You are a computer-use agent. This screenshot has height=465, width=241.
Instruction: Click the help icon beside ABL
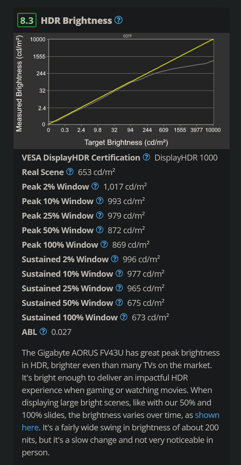coord(43,332)
